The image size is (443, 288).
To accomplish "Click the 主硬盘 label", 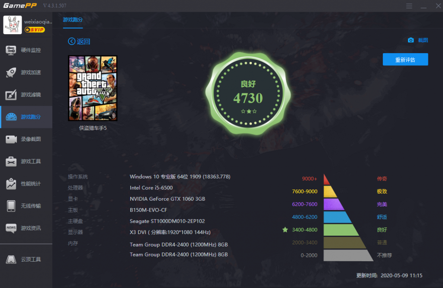I will (x=75, y=221).
